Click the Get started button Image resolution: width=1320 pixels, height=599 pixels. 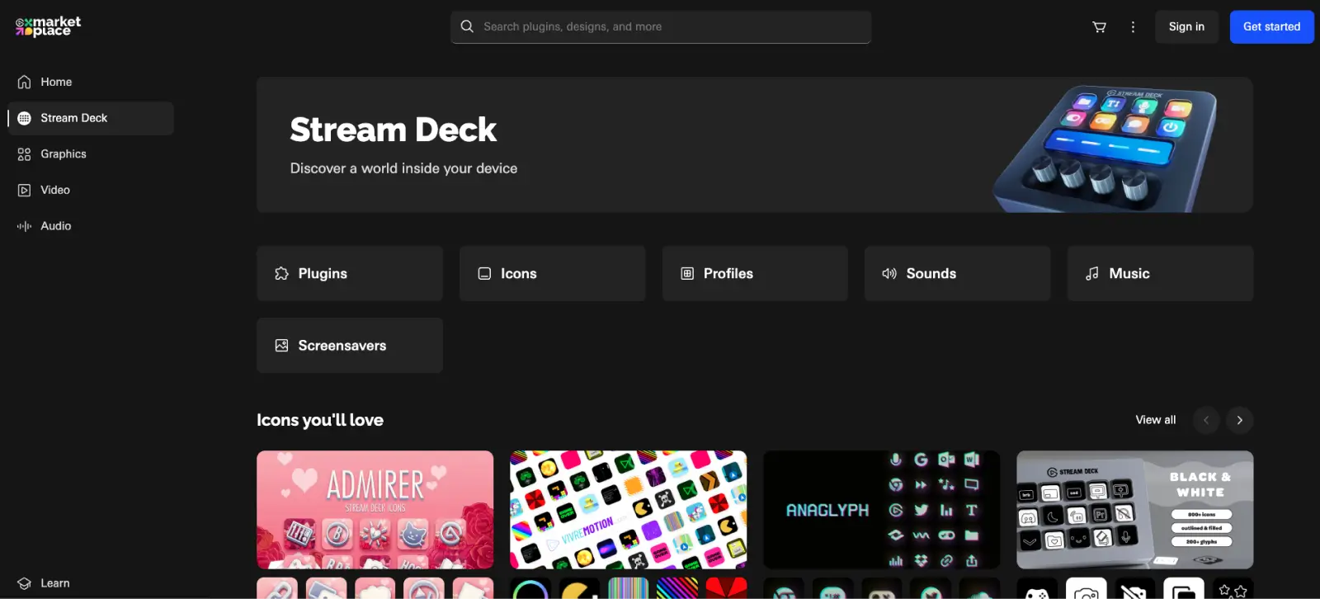(1271, 26)
